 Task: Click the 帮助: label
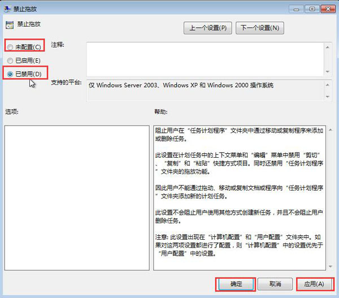[160, 111]
